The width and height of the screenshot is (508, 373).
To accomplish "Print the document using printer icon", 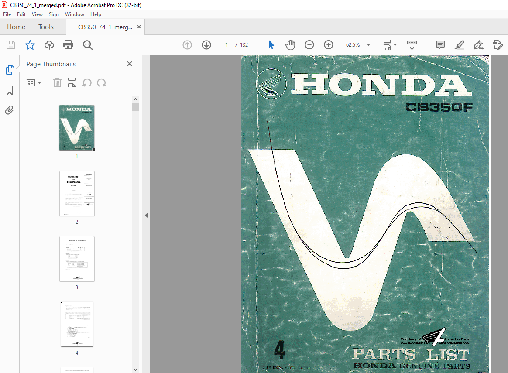I will [x=68, y=44].
